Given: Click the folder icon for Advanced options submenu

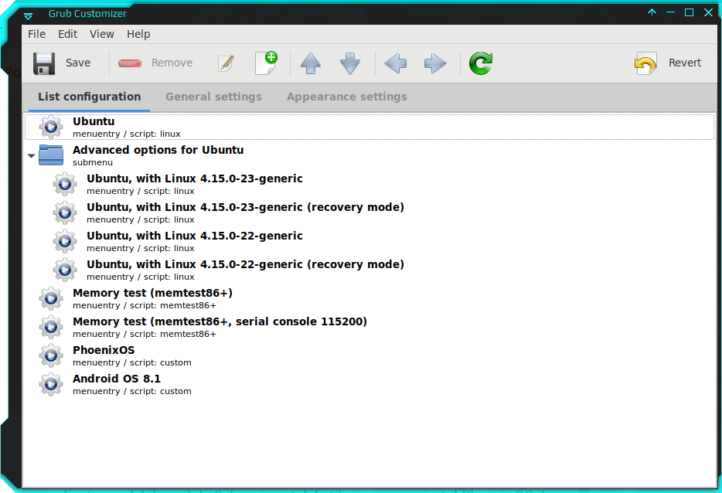Looking at the screenshot, I should (x=50, y=155).
